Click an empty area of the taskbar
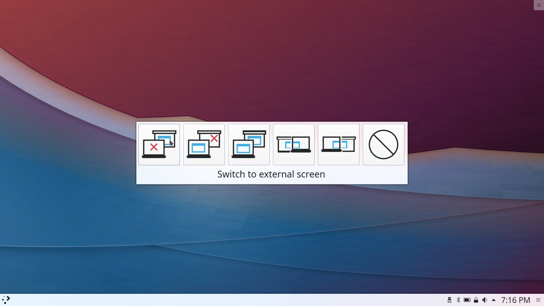 tap(227, 300)
